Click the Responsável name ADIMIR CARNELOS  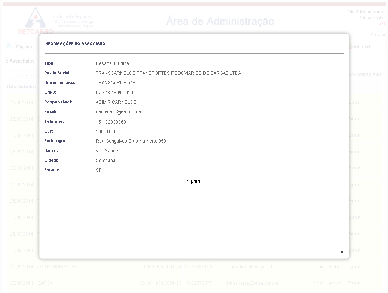(116, 102)
